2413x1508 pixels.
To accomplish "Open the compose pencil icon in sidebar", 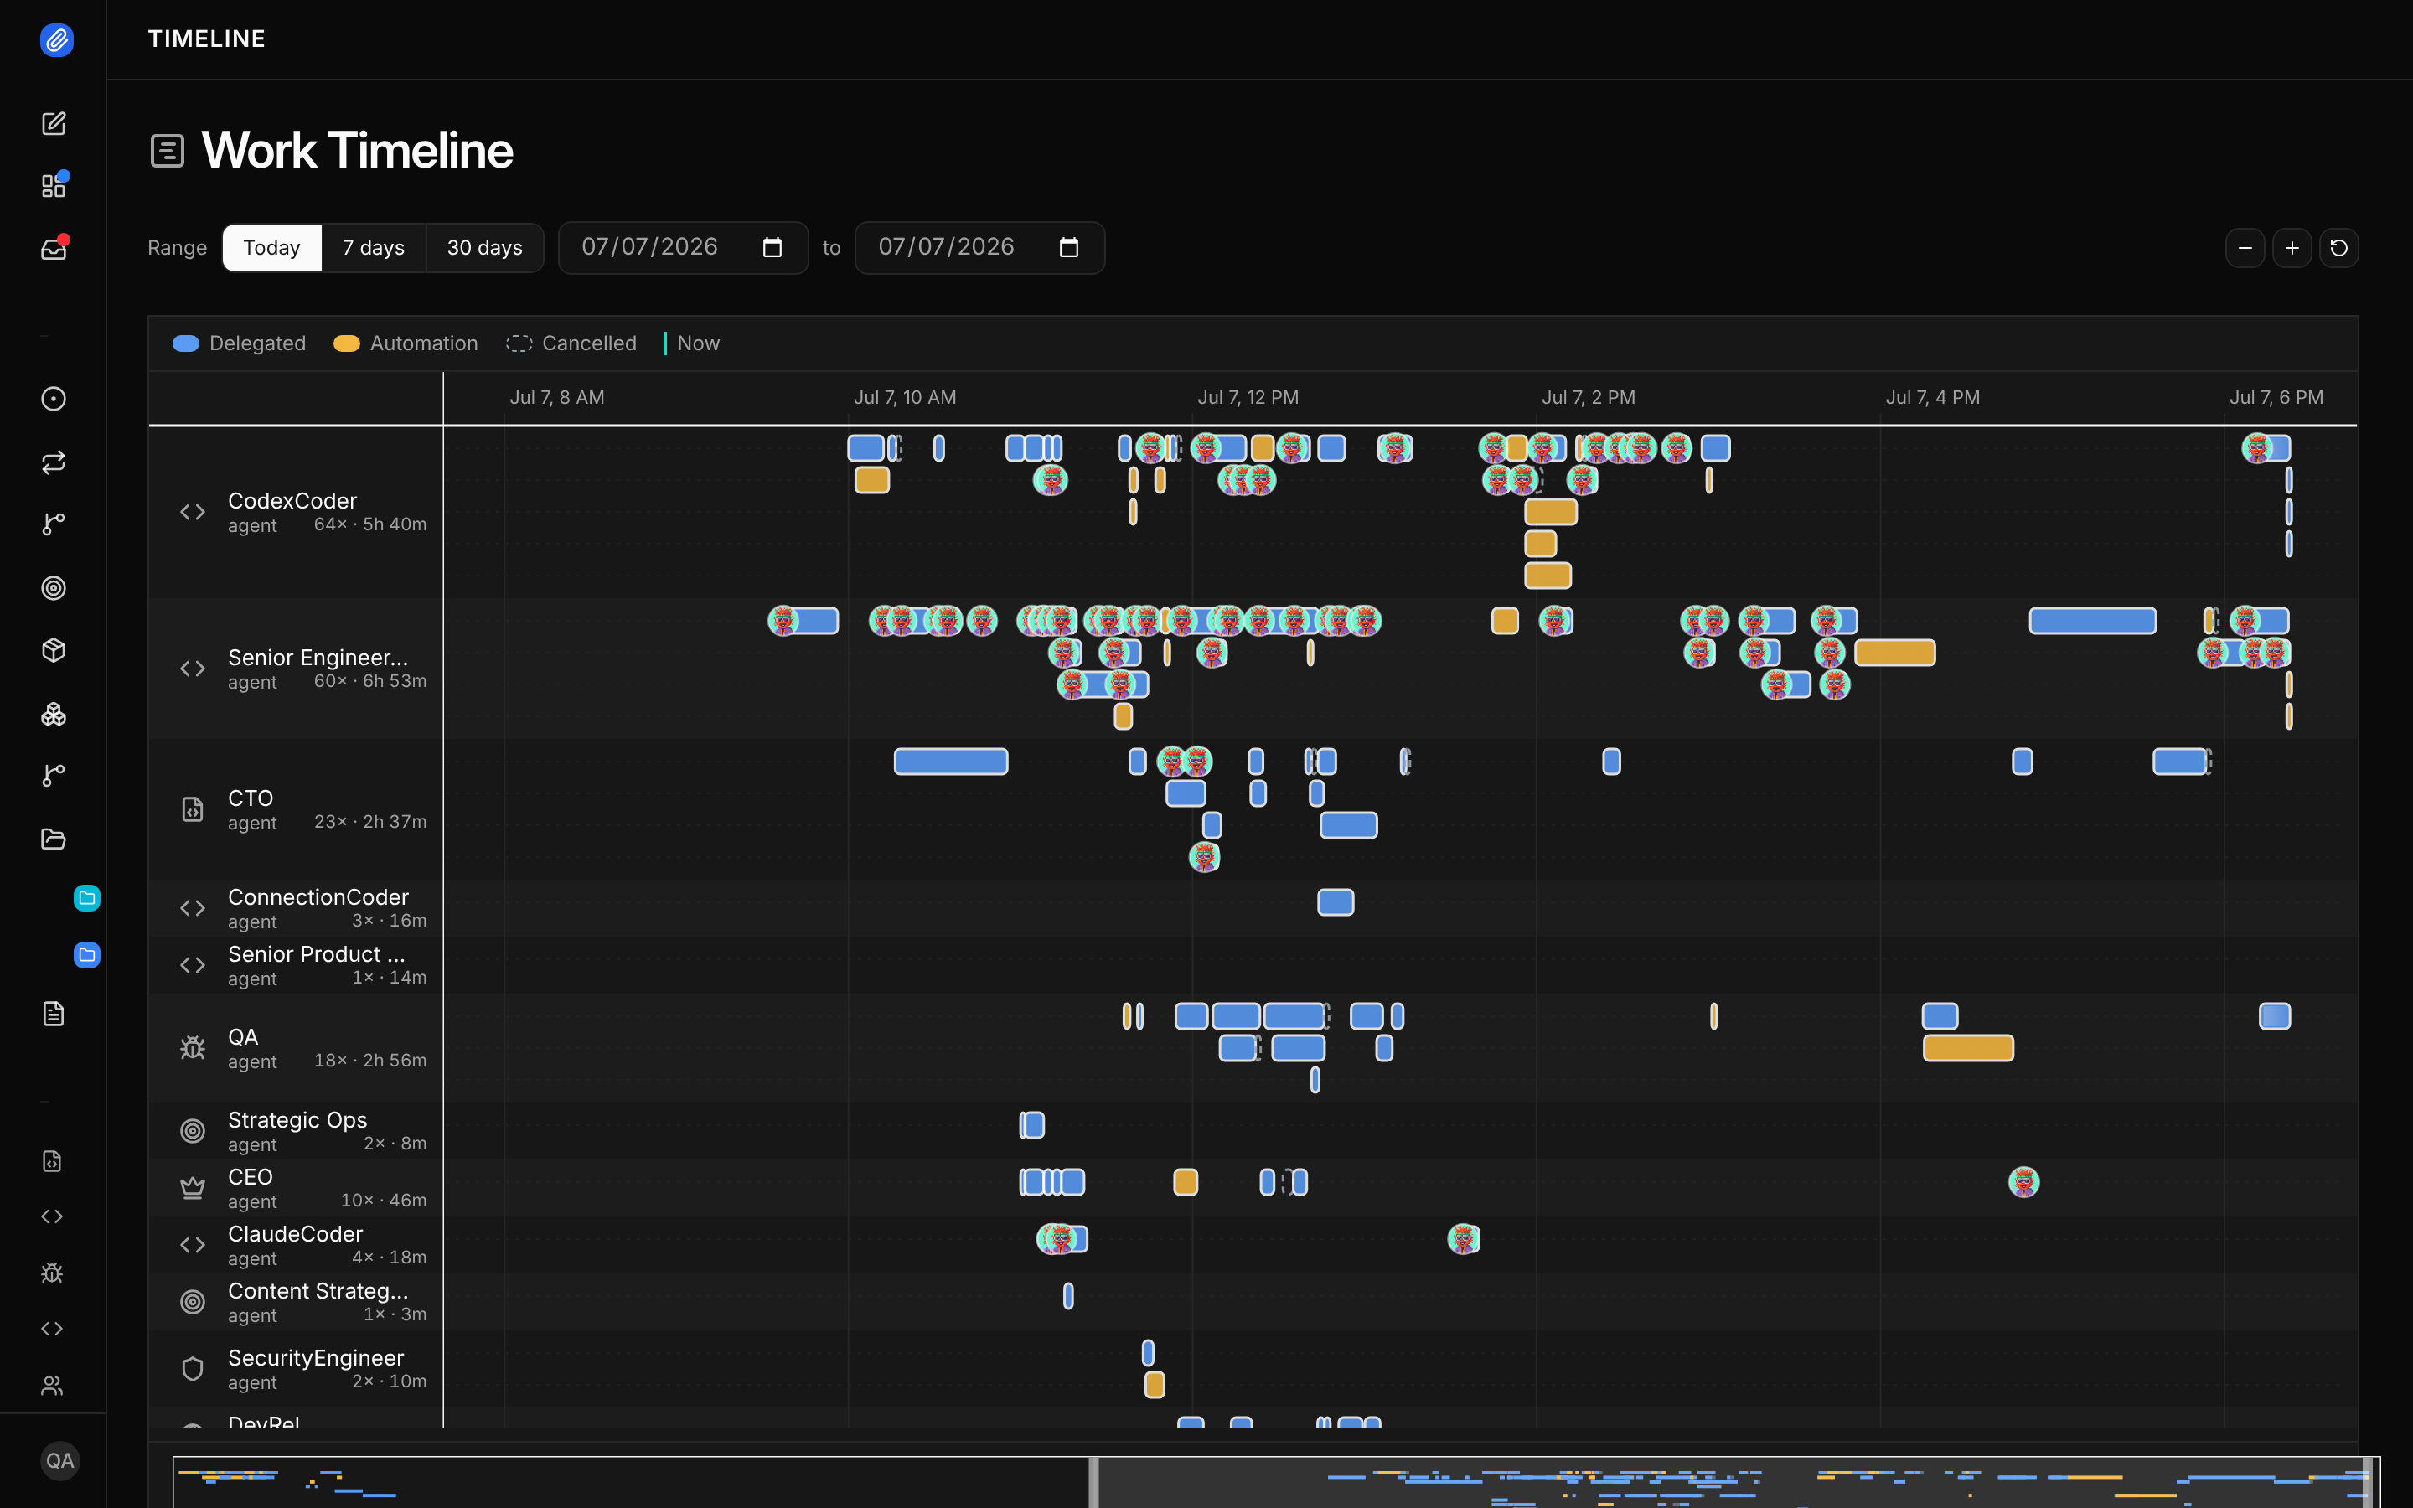I will pyautogui.click(x=54, y=124).
